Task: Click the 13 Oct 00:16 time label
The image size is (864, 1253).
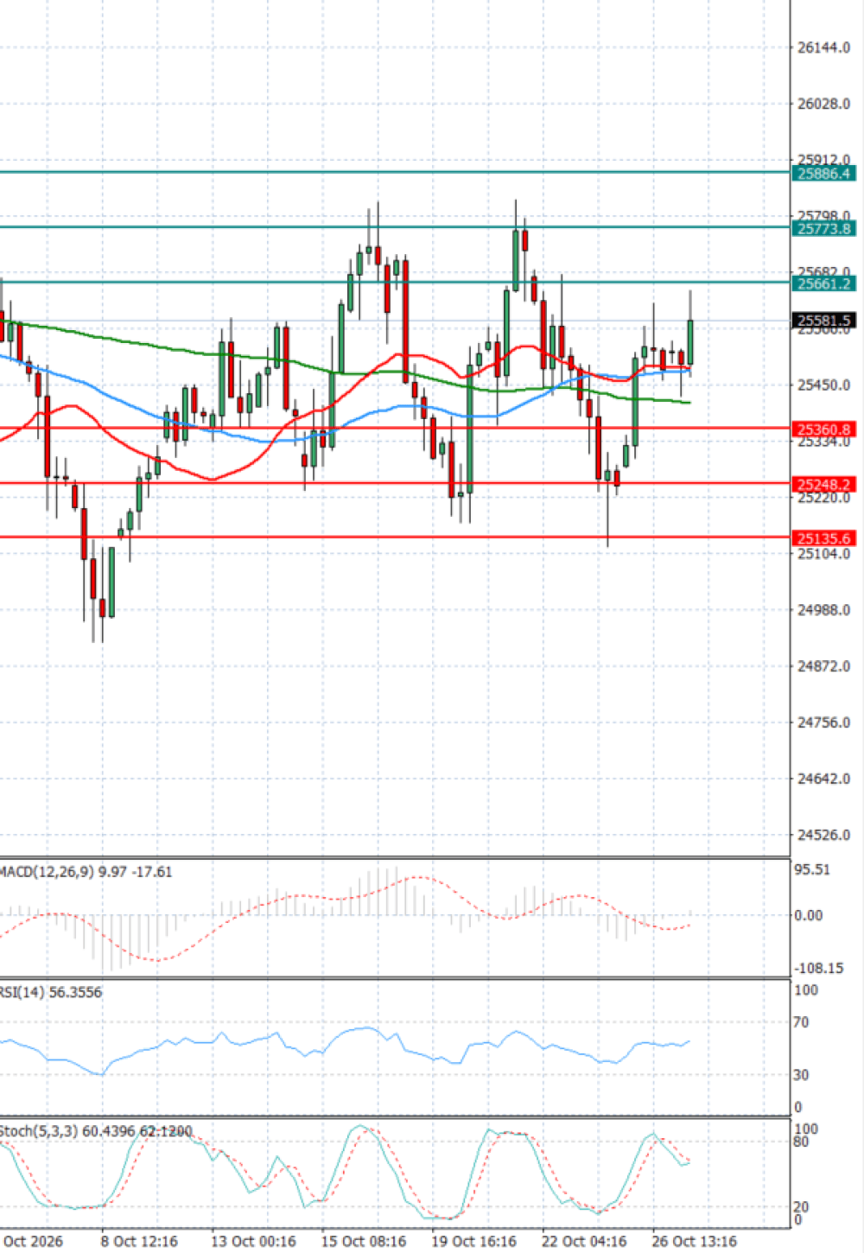Action: tap(253, 1241)
